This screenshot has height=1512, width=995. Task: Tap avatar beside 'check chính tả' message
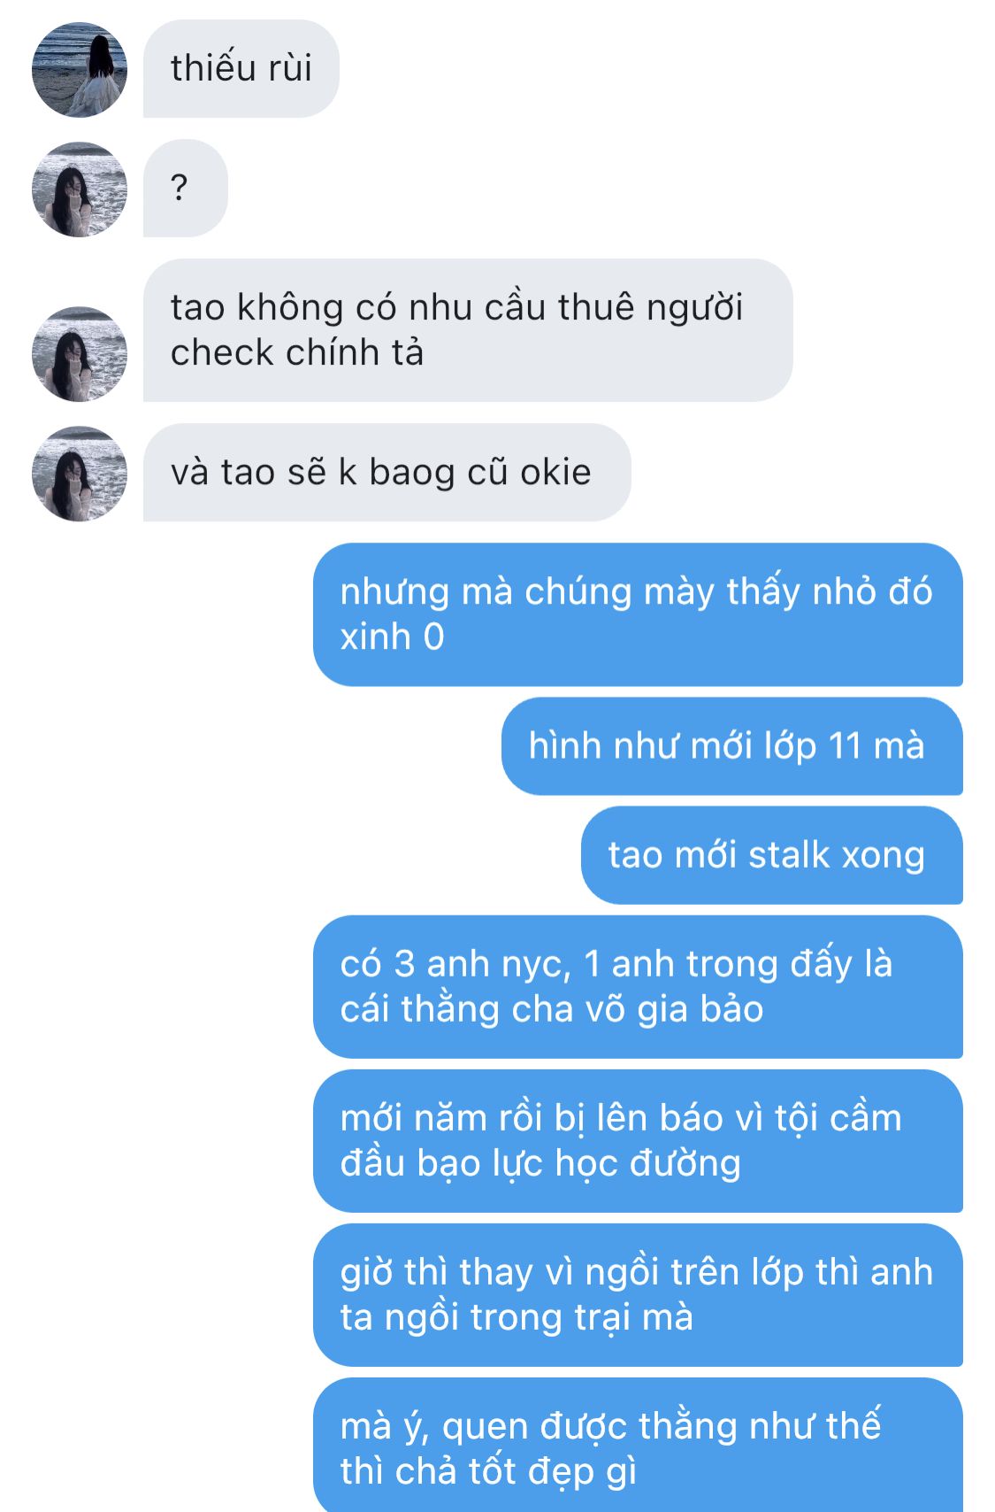click(x=80, y=354)
